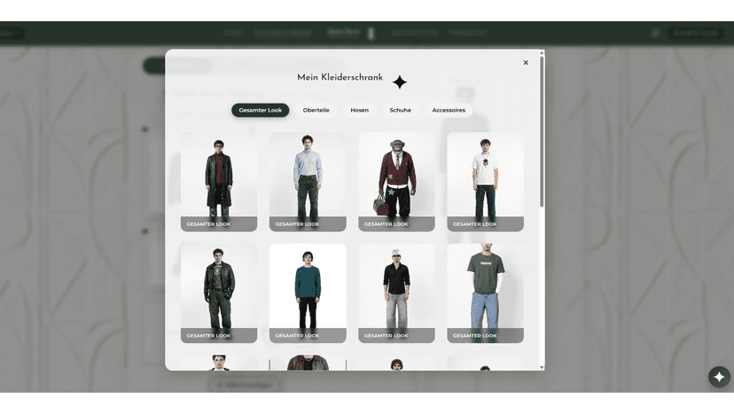Select the monkey in red cardigan outfit
734x413 pixels.
click(396, 182)
